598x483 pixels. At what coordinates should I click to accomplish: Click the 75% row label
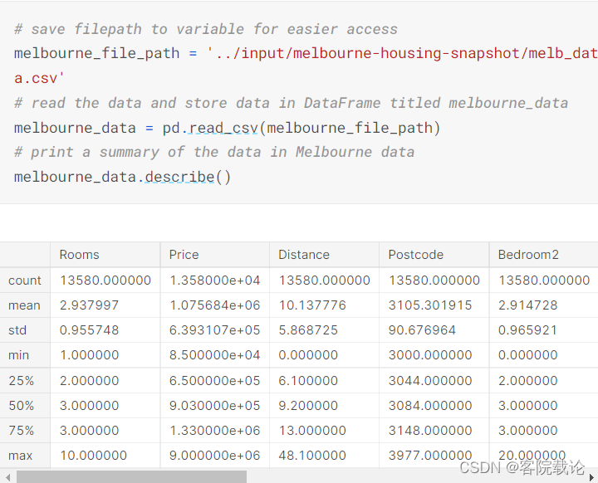22,431
